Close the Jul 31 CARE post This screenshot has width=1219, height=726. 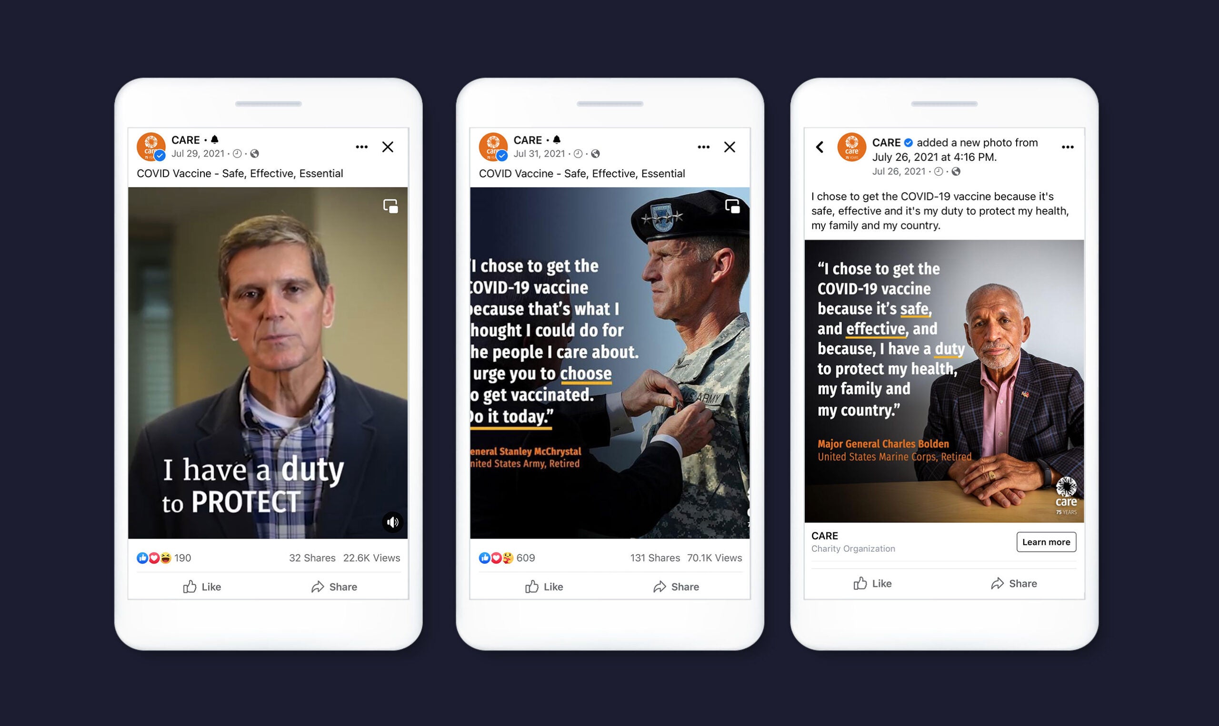tap(729, 147)
